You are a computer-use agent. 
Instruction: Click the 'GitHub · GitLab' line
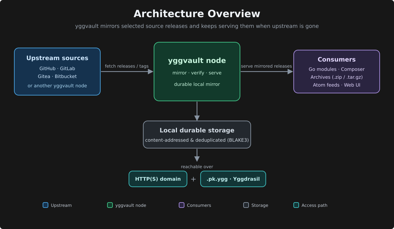point(57,69)
